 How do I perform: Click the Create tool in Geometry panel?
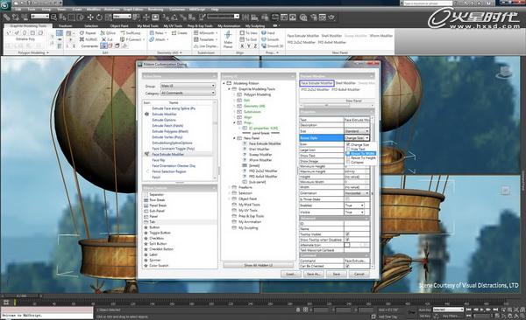pyautogui.click(x=180, y=33)
